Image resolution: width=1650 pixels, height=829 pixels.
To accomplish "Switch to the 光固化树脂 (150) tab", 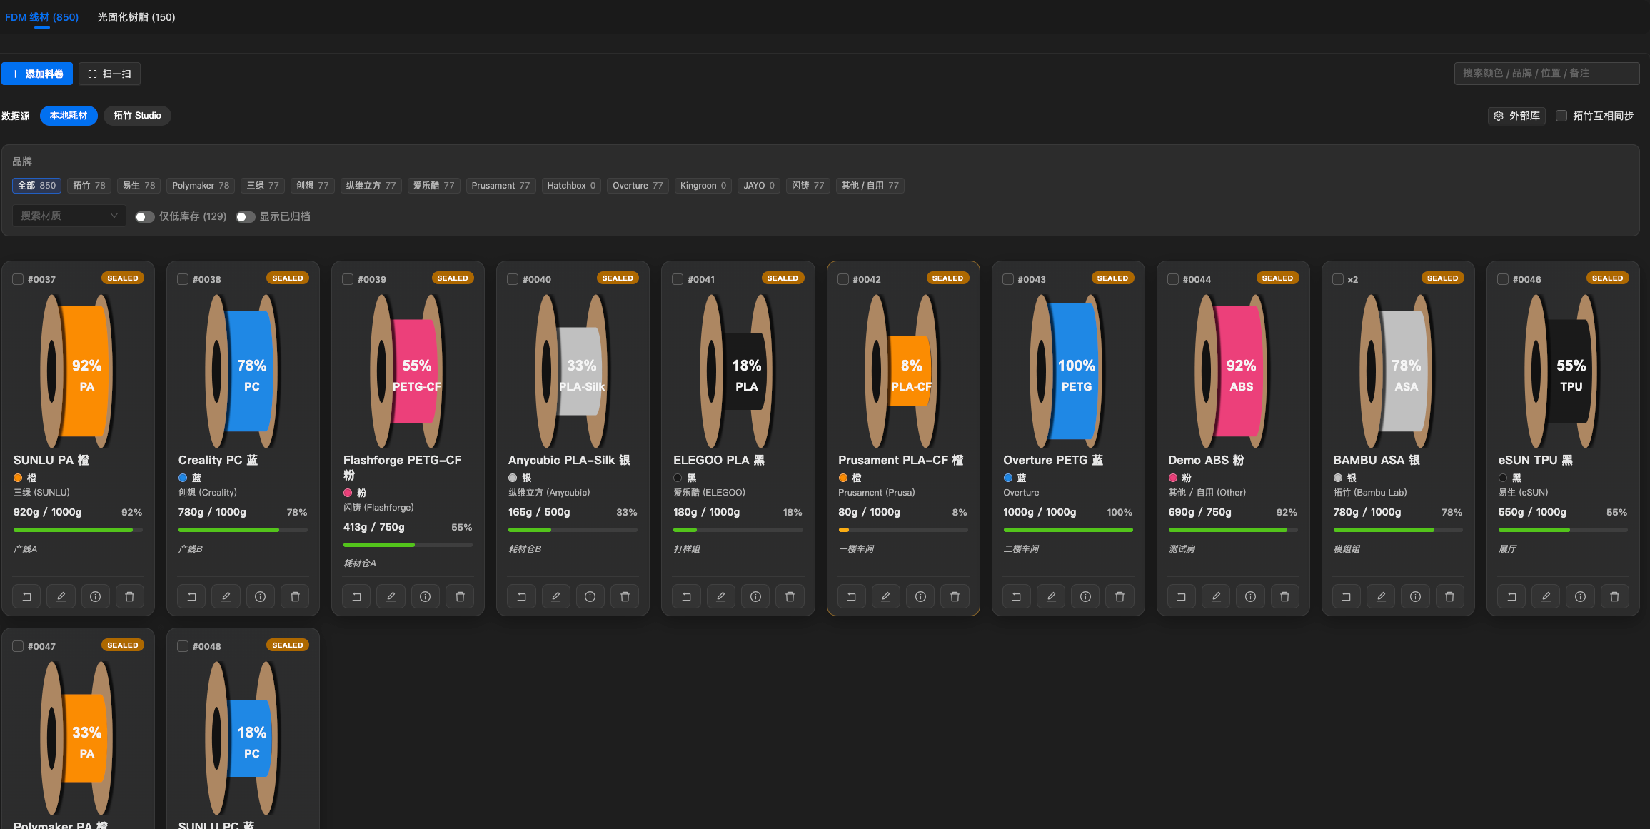I will [x=136, y=17].
